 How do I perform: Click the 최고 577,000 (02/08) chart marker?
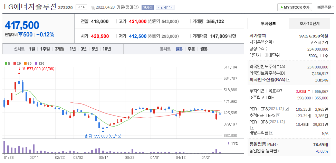pos(36,69)
